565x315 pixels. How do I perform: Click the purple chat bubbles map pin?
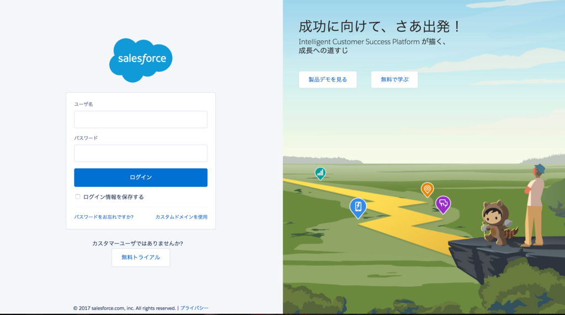(443, 205)
